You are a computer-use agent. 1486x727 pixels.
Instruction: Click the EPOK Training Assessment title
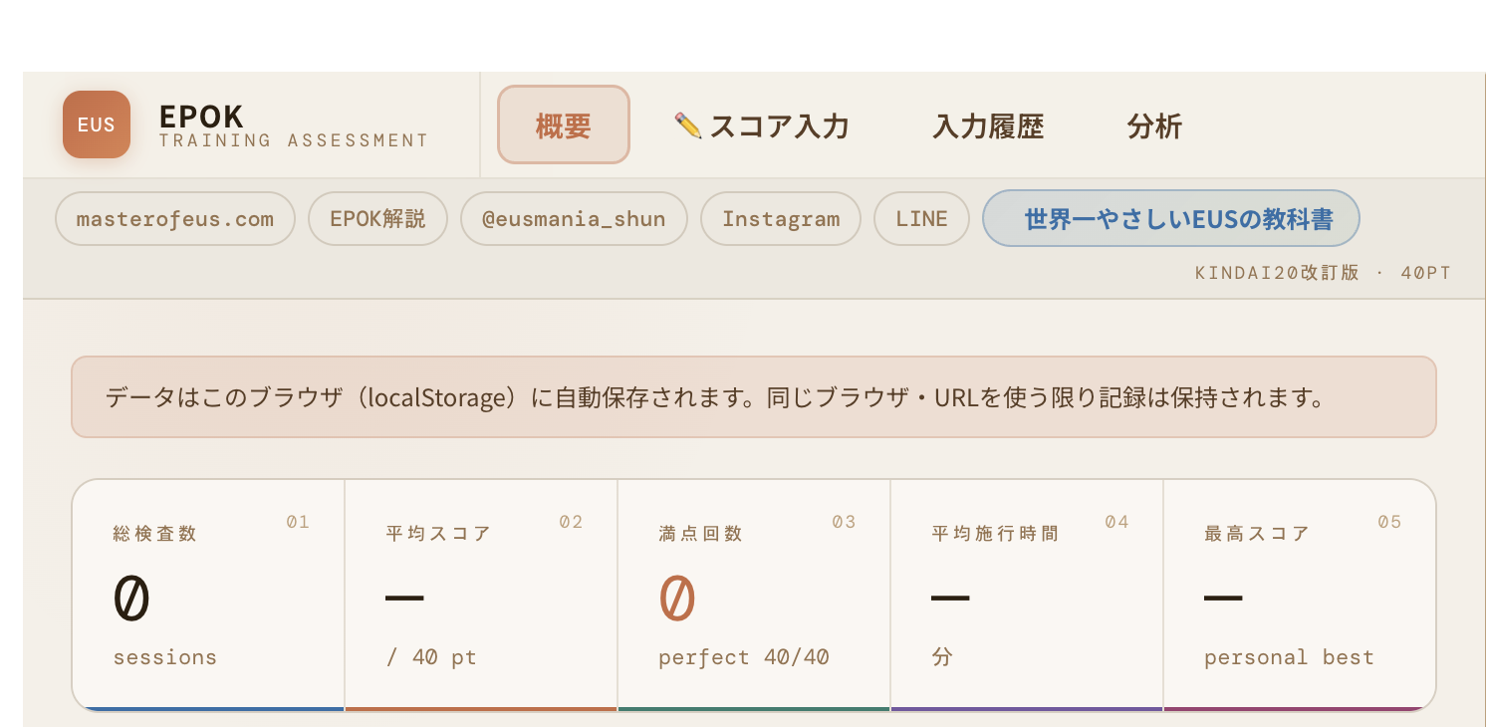293,126
